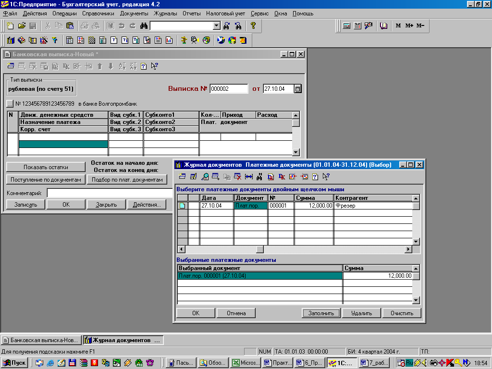Click the Поступление по документам button
This screenshot has width=492, height=369.
(x=46, y=180)
